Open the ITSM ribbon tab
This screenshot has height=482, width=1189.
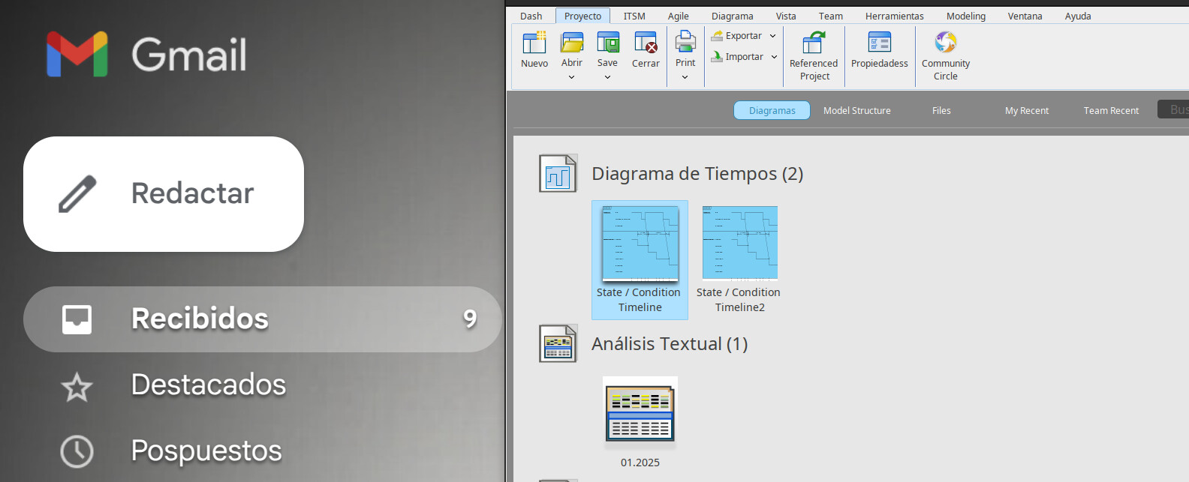click(634, 16)
